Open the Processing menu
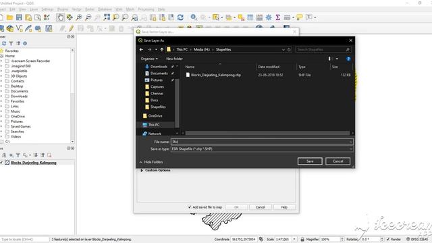The image size is (432, 243). click(146, 9)
